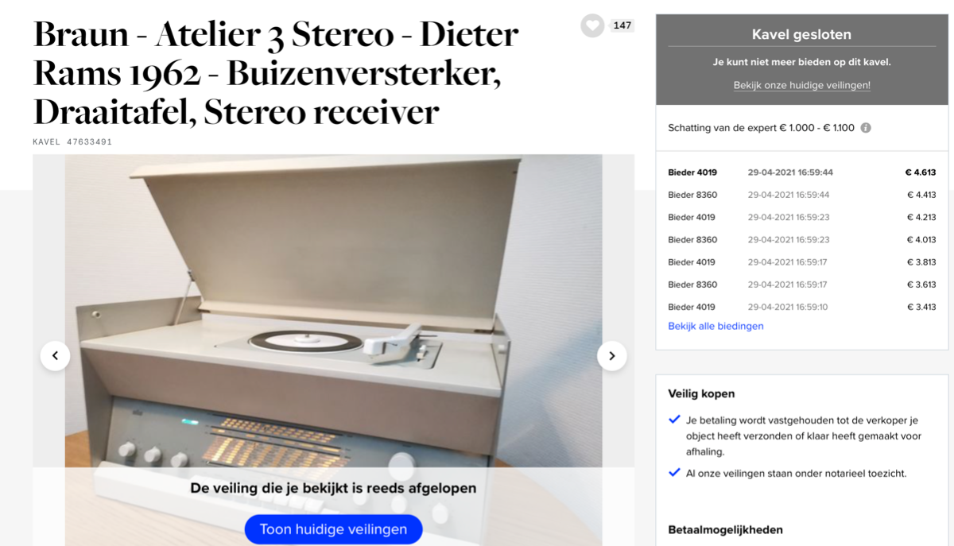This screenshot has width=954, height=546.
Task: Click the bid row showing € 4.013
Action: pyautogui.click(x=801, y=239)
